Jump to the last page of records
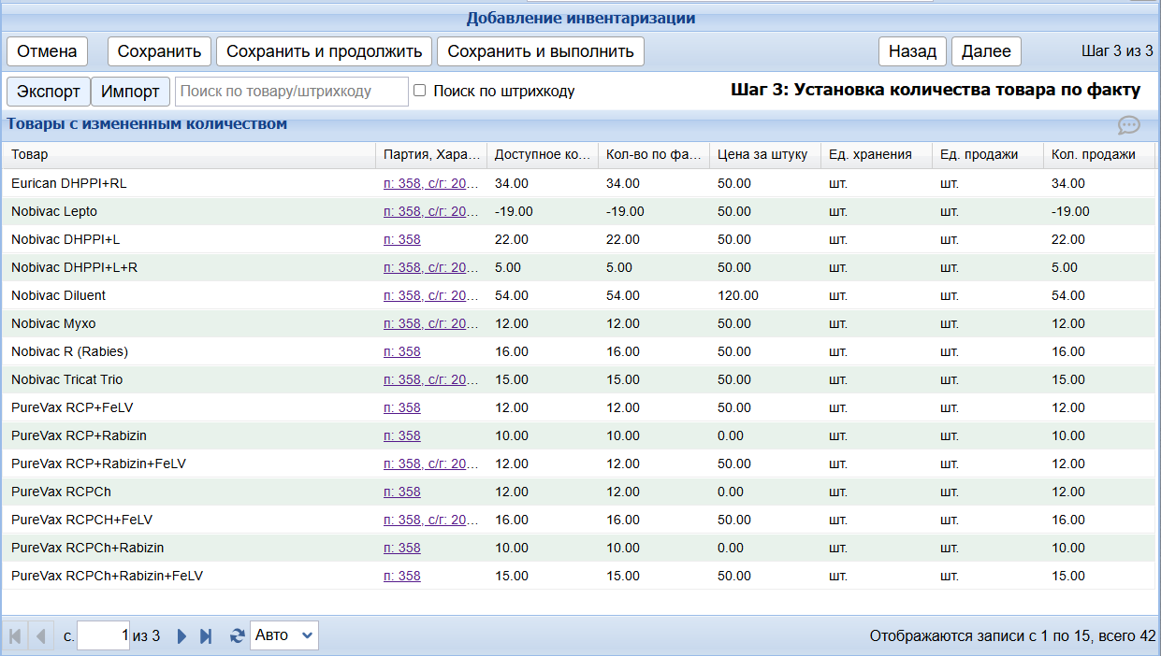Viewport: 1161px width, 656px height. coord(207,636)
